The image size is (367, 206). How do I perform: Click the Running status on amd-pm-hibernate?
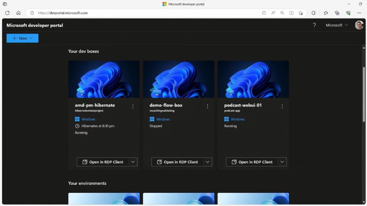click(81, 133)
